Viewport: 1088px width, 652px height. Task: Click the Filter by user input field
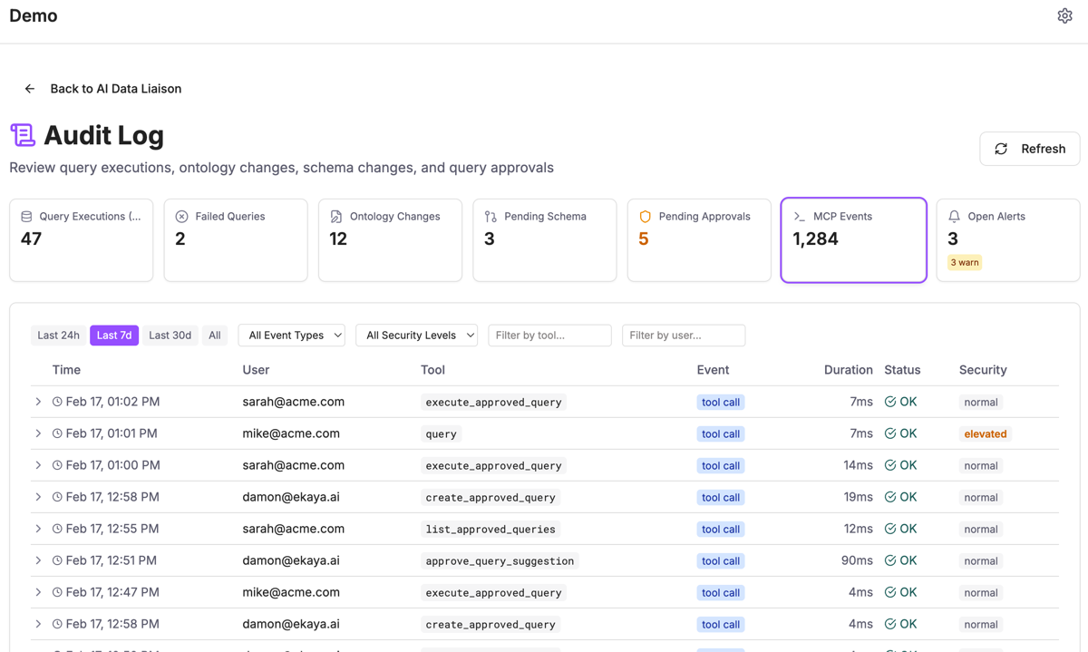click(683, 335)
